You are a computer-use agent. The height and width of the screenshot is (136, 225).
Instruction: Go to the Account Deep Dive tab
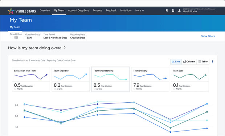click(x=78, y=11)
